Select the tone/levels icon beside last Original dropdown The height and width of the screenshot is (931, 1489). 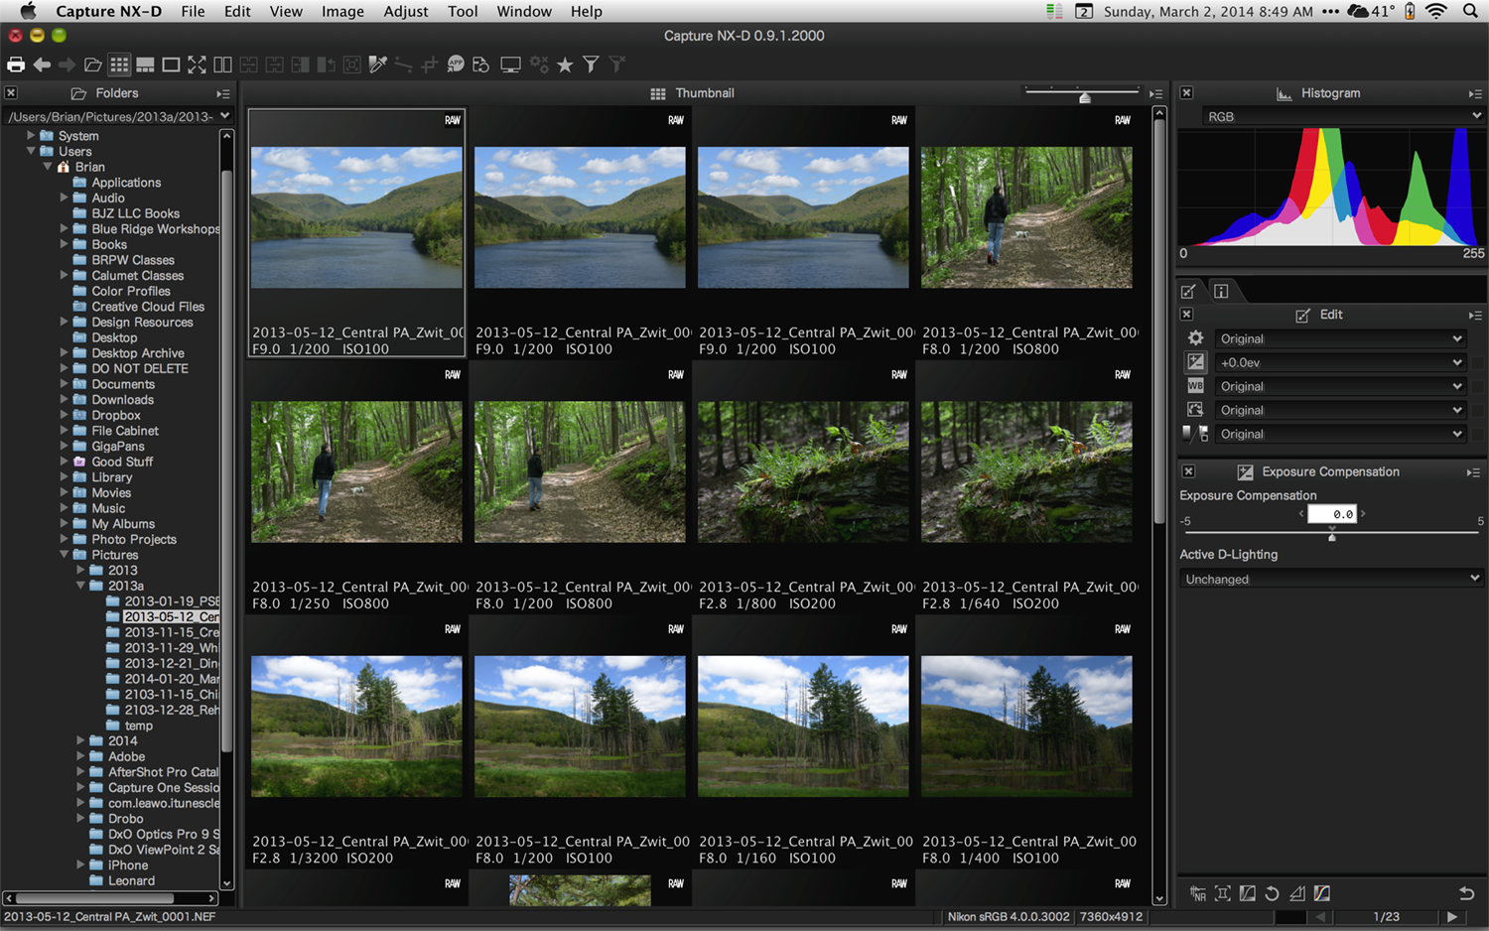tap(1196, 434)
